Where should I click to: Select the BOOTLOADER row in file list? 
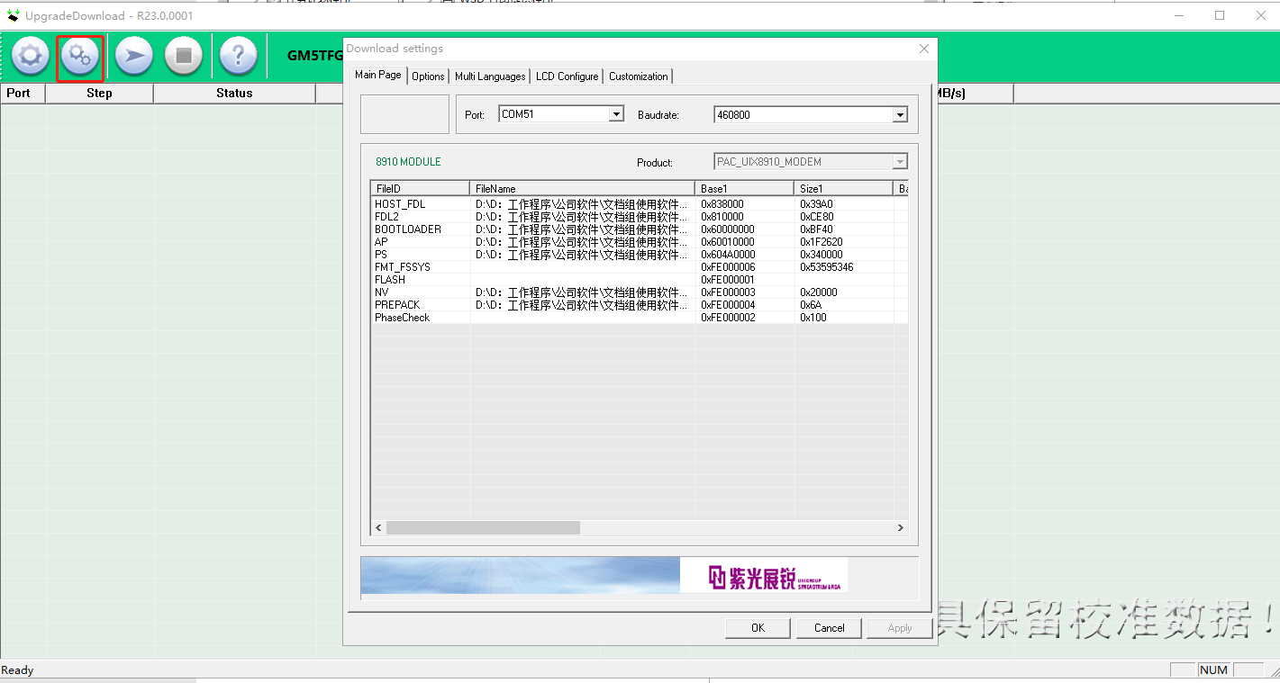coord(408,229)
